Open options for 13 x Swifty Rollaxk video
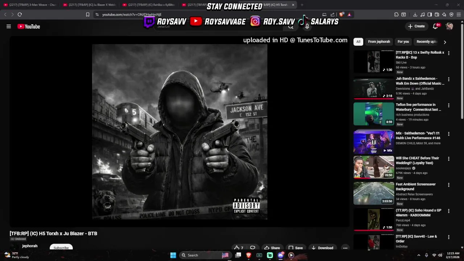The image size is (464, 261). (x=448, y=53)
